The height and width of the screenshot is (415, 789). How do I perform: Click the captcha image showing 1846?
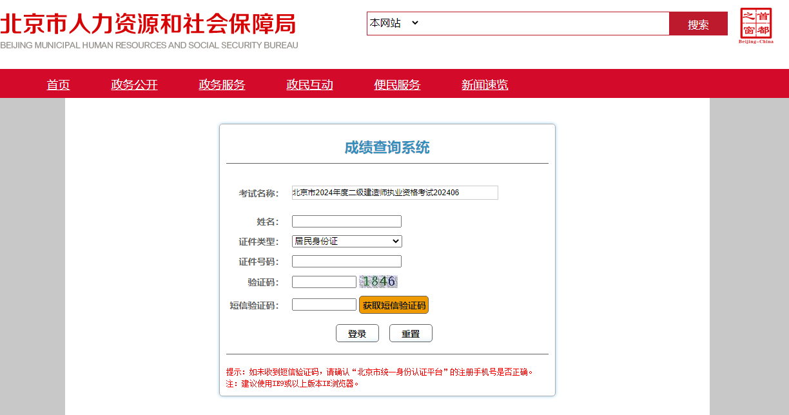click(378, 282)
